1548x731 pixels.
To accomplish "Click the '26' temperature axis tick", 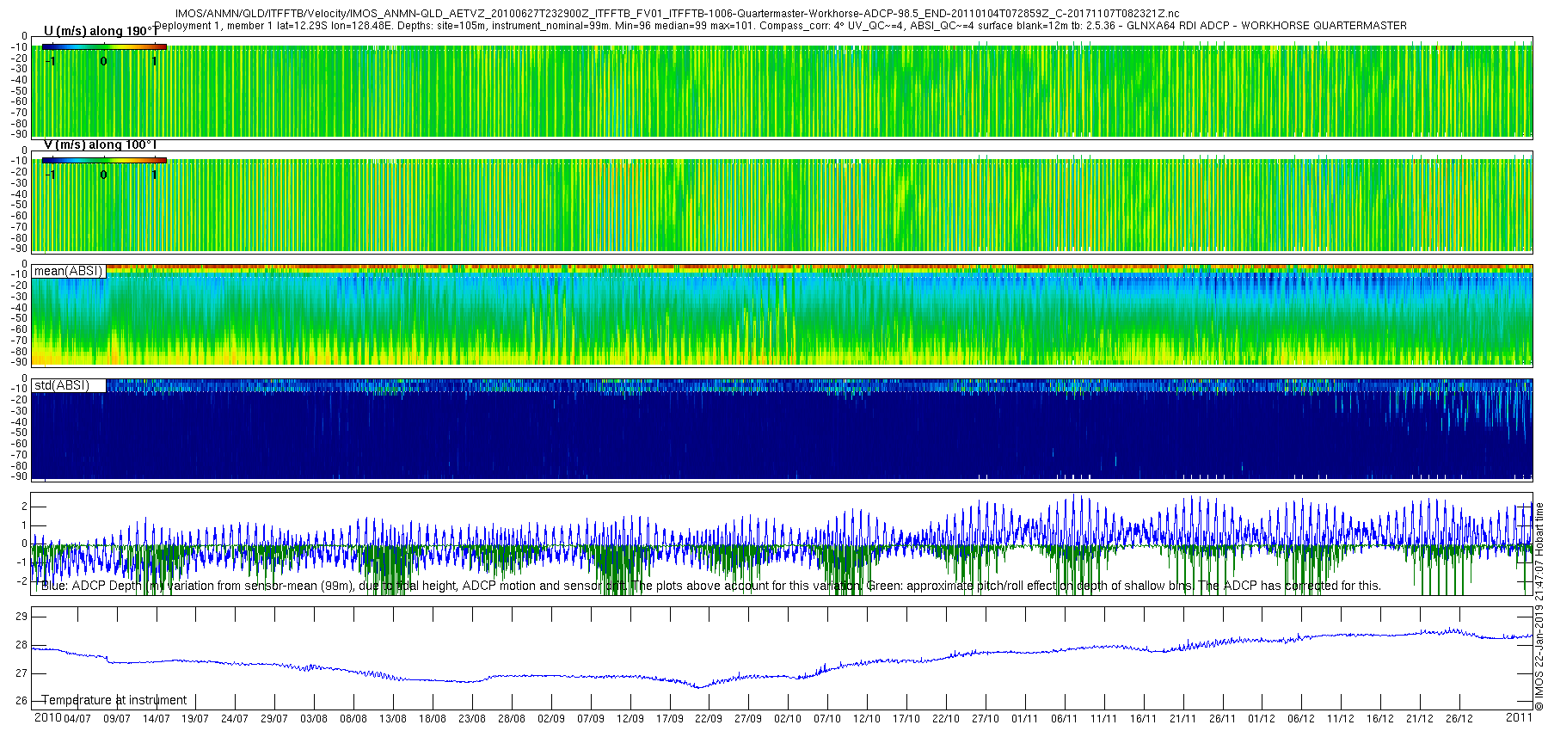I will [21, 701].
